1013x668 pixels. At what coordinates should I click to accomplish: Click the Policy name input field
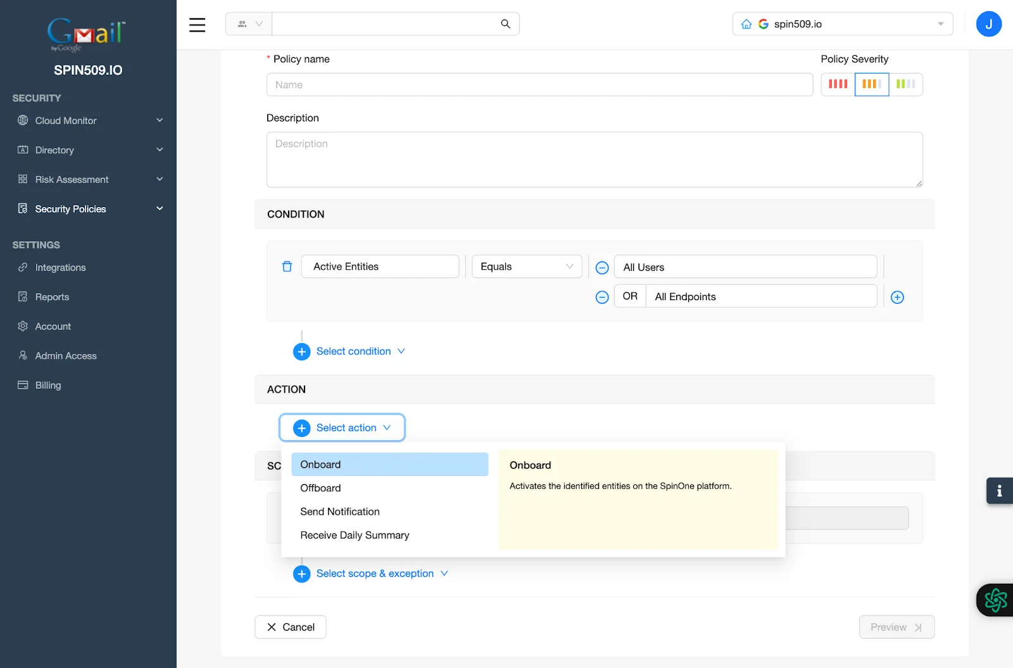click(x=539, y=84)
